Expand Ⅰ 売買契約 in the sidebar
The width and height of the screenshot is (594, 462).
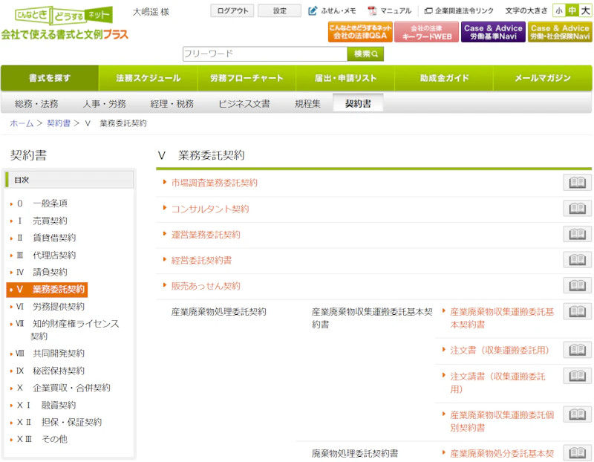(49, 221)
